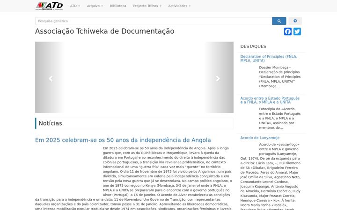Click the independence article body paragraph
Viewport: 337px width, 210px height.
(x=134, y=178)
